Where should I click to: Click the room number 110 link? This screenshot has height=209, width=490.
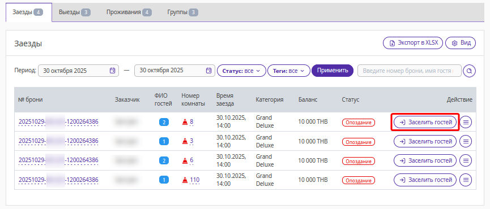(194, 180)
